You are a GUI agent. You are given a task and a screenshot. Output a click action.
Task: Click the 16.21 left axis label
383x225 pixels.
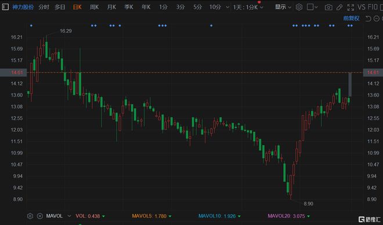click(17, 37)
